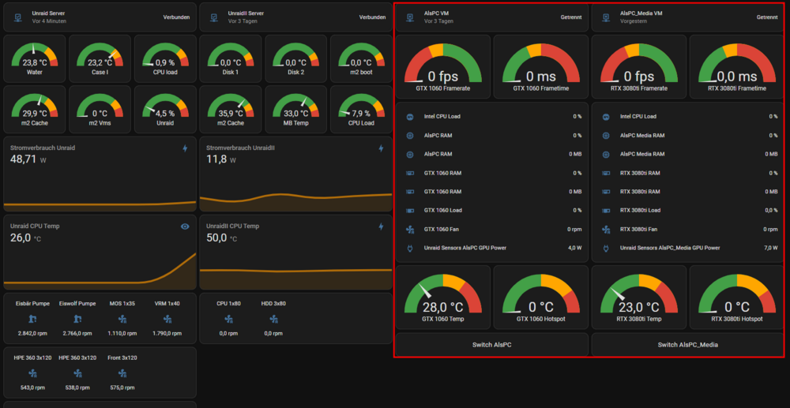Click the UnraidII Server network icon
The height and width of the screenshot is (408, 790).
point(214,17)
